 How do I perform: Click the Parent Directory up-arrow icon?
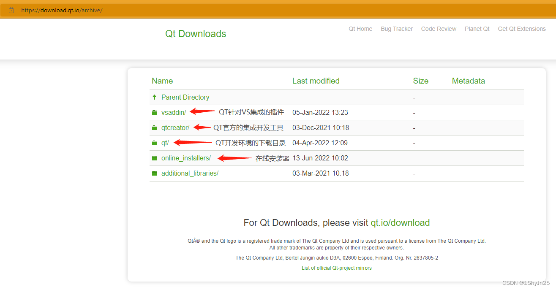pyautogui.click(x=154, y=97)
